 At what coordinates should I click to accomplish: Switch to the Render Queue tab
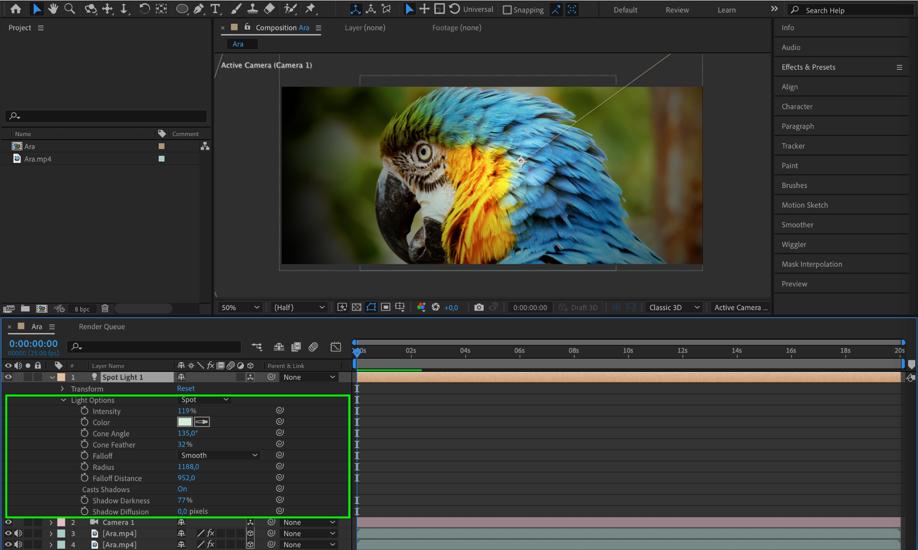[x=102, y=327]
